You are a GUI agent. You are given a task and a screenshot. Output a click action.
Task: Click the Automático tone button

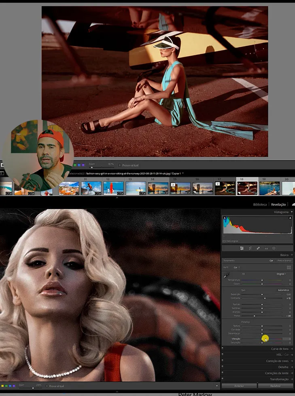coord(283,290)
